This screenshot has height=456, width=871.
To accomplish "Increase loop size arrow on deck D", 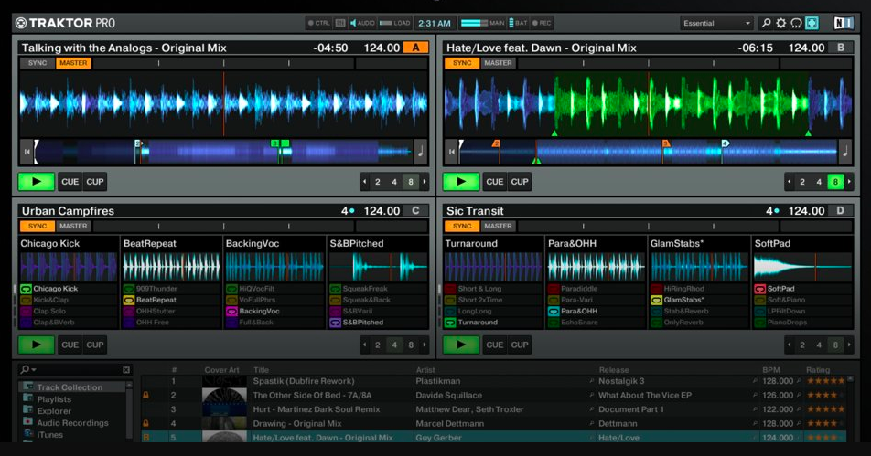I will tap(849, 345).
